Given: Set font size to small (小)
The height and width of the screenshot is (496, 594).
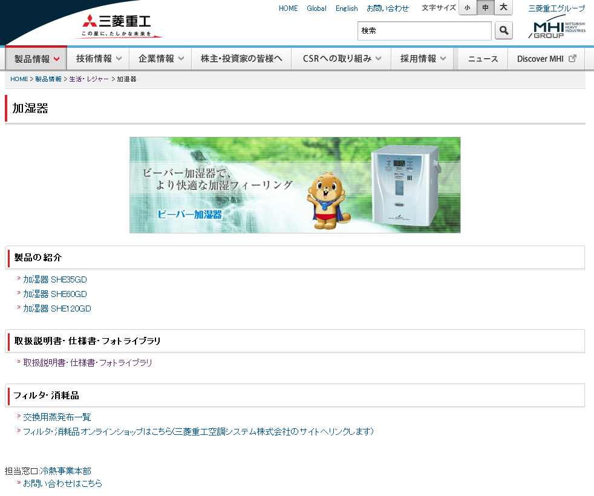Looking at the screenshot, I should point(468,8).
